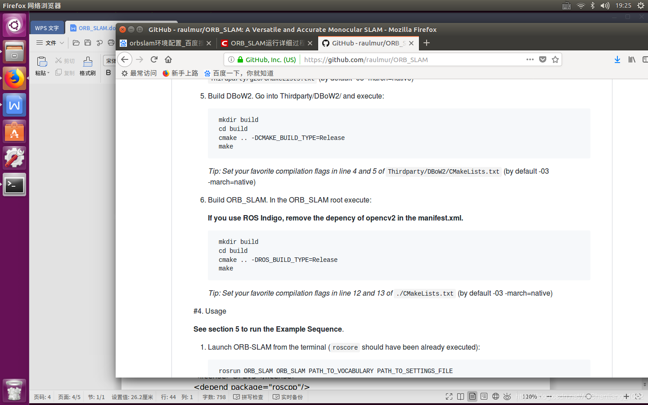Open Firefox from launcher
This screenshot has height=405, width=648.
pos(14,78)
